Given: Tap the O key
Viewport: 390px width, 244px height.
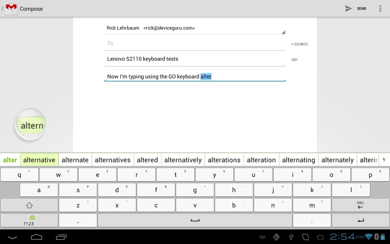Looking at the screenshot, I should [332, 175].
